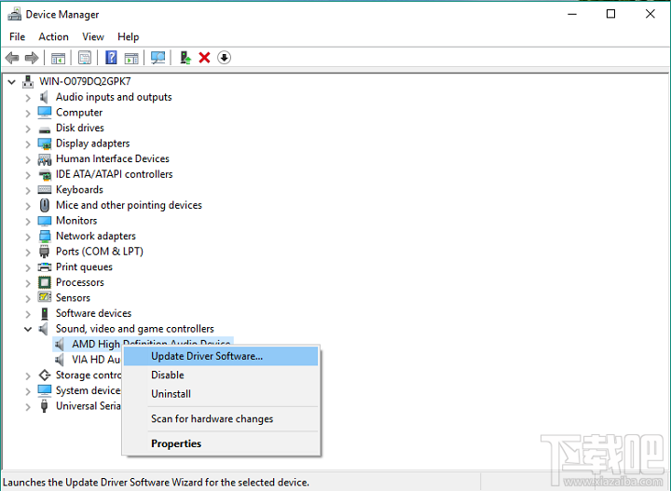Click the WIN-O079DQ2GPK7 computer icon
671x491 pixels.
coord(28,81)
